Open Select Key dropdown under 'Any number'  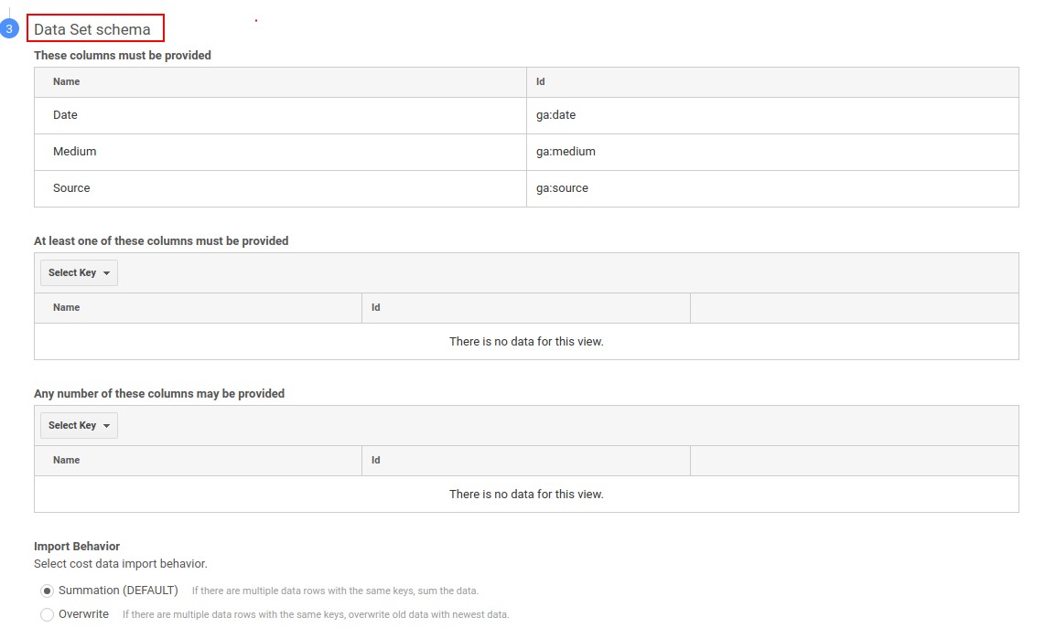pyautogui.click(x=79, y=425)
